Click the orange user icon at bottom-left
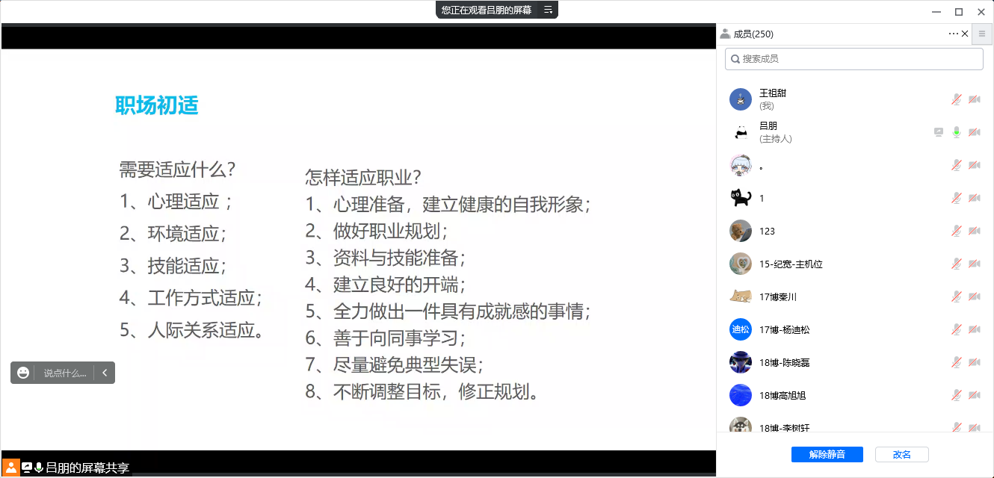 coord(10,468)
